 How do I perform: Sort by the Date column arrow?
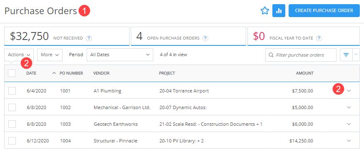[x=54, y=73]
